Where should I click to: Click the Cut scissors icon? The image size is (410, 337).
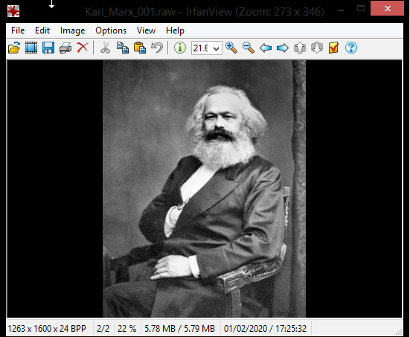105,48
